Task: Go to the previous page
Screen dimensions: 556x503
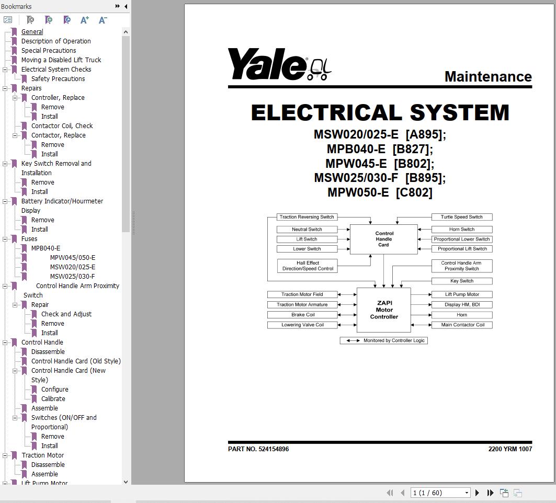Action: tap(402, 493)
